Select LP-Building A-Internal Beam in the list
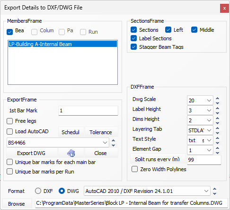 (x=62, y=44)
